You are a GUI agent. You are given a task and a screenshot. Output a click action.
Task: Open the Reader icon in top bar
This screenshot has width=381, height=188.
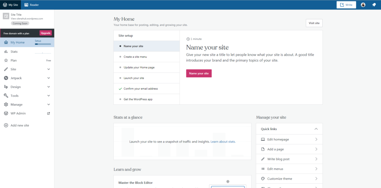26,5
